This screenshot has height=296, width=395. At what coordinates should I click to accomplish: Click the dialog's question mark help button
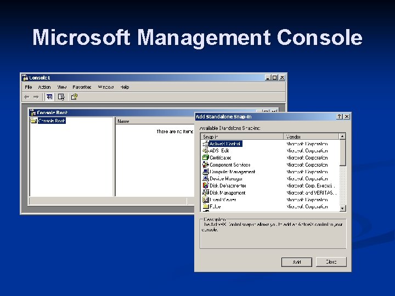(x=340, y=117)
